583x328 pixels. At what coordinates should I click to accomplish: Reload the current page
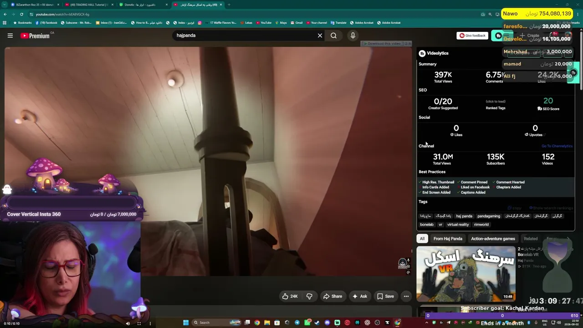click(21, 14)
